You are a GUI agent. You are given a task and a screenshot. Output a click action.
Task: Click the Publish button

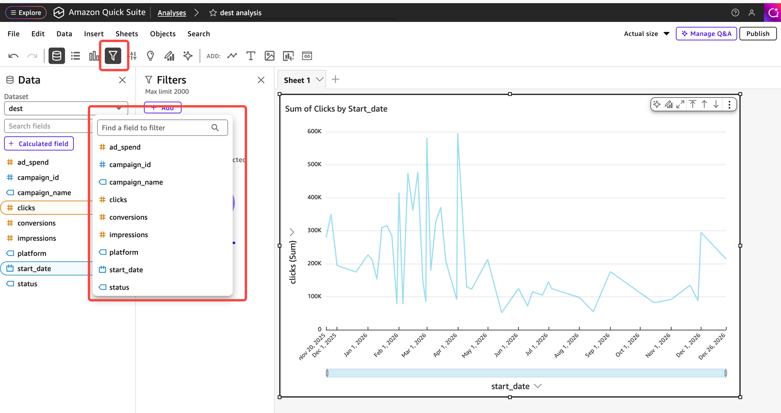tap(758, 34)
